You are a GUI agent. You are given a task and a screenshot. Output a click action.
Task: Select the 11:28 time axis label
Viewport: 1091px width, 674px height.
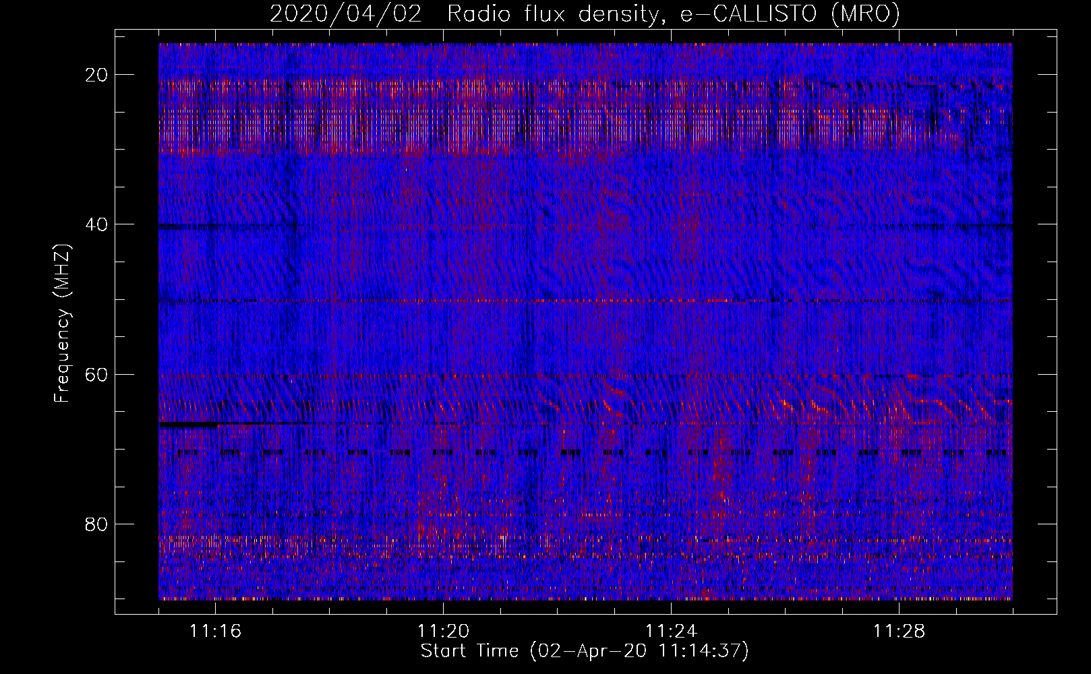pyautogui.click(x=899, y=632)
